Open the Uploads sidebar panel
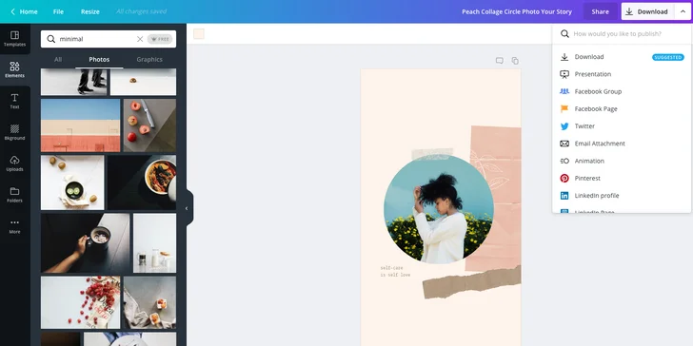This screenshot has width=693, height=346. pos(14,163)
